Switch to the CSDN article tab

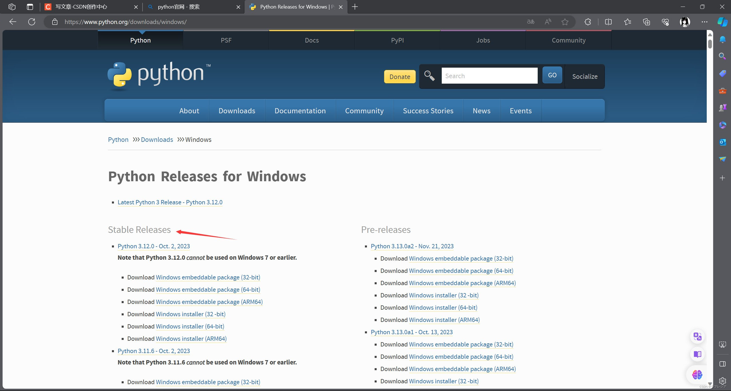pyautogui.click(x=81, y=7)
